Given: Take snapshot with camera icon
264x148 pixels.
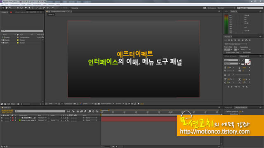Looking at the screenshot, I should pyautogui.click(x=75, y=104).
